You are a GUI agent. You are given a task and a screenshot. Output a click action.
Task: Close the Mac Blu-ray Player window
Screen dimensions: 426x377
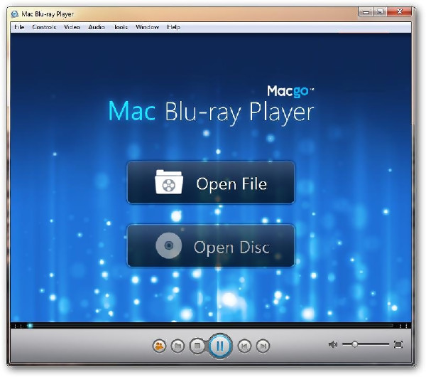399,11
